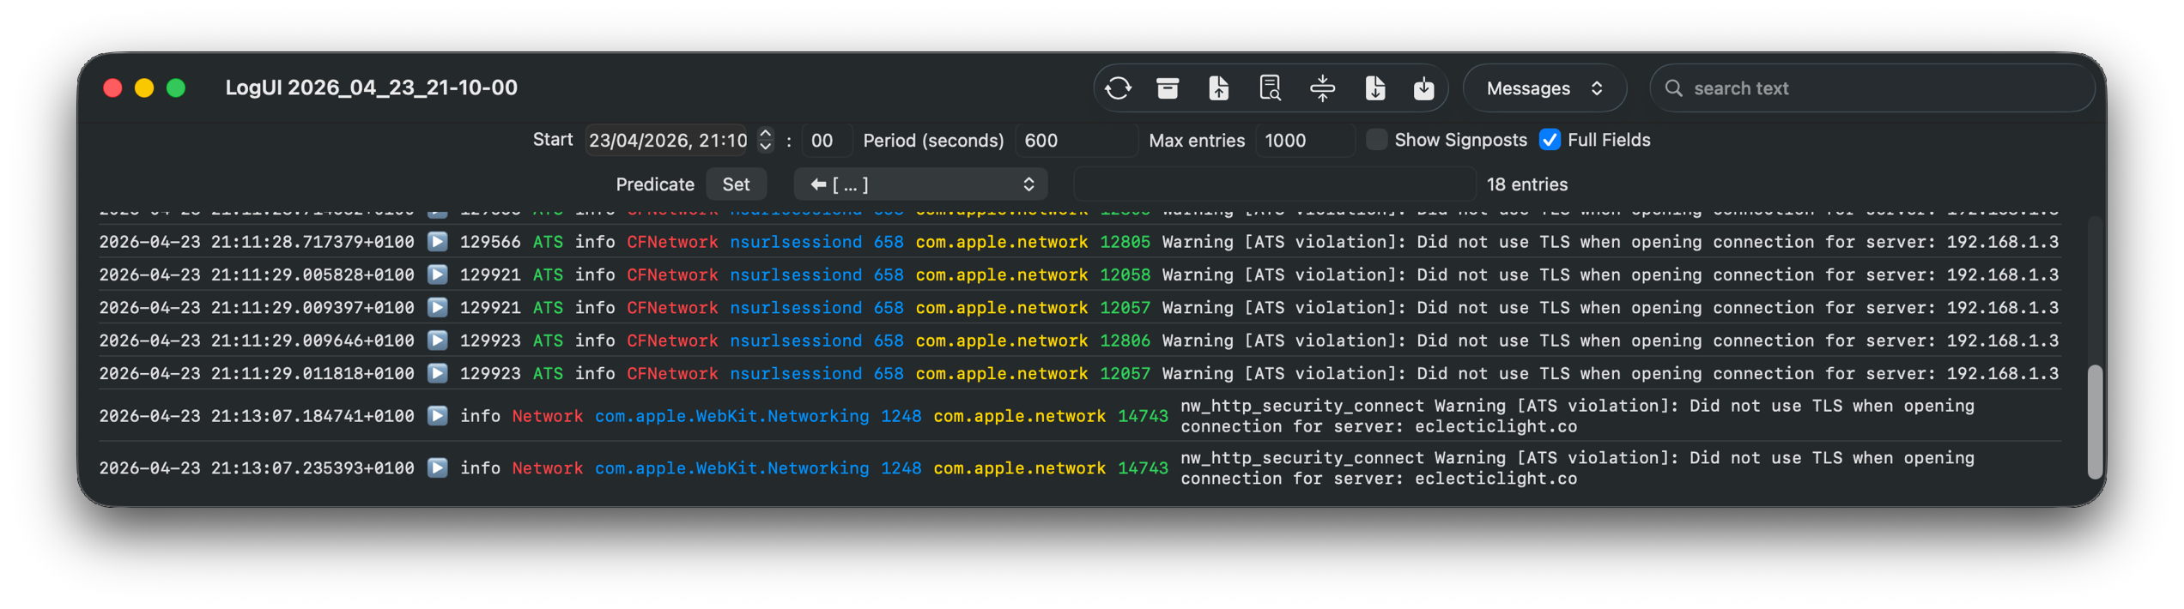Click the Start date stepper arrows

pyautogui.click(x=766, y=140)
